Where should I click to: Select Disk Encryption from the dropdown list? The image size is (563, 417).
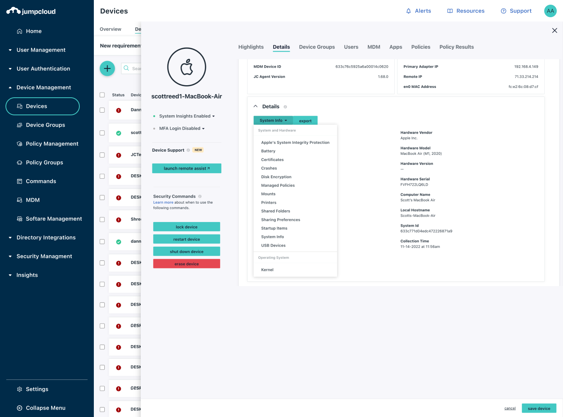(276, 177)
